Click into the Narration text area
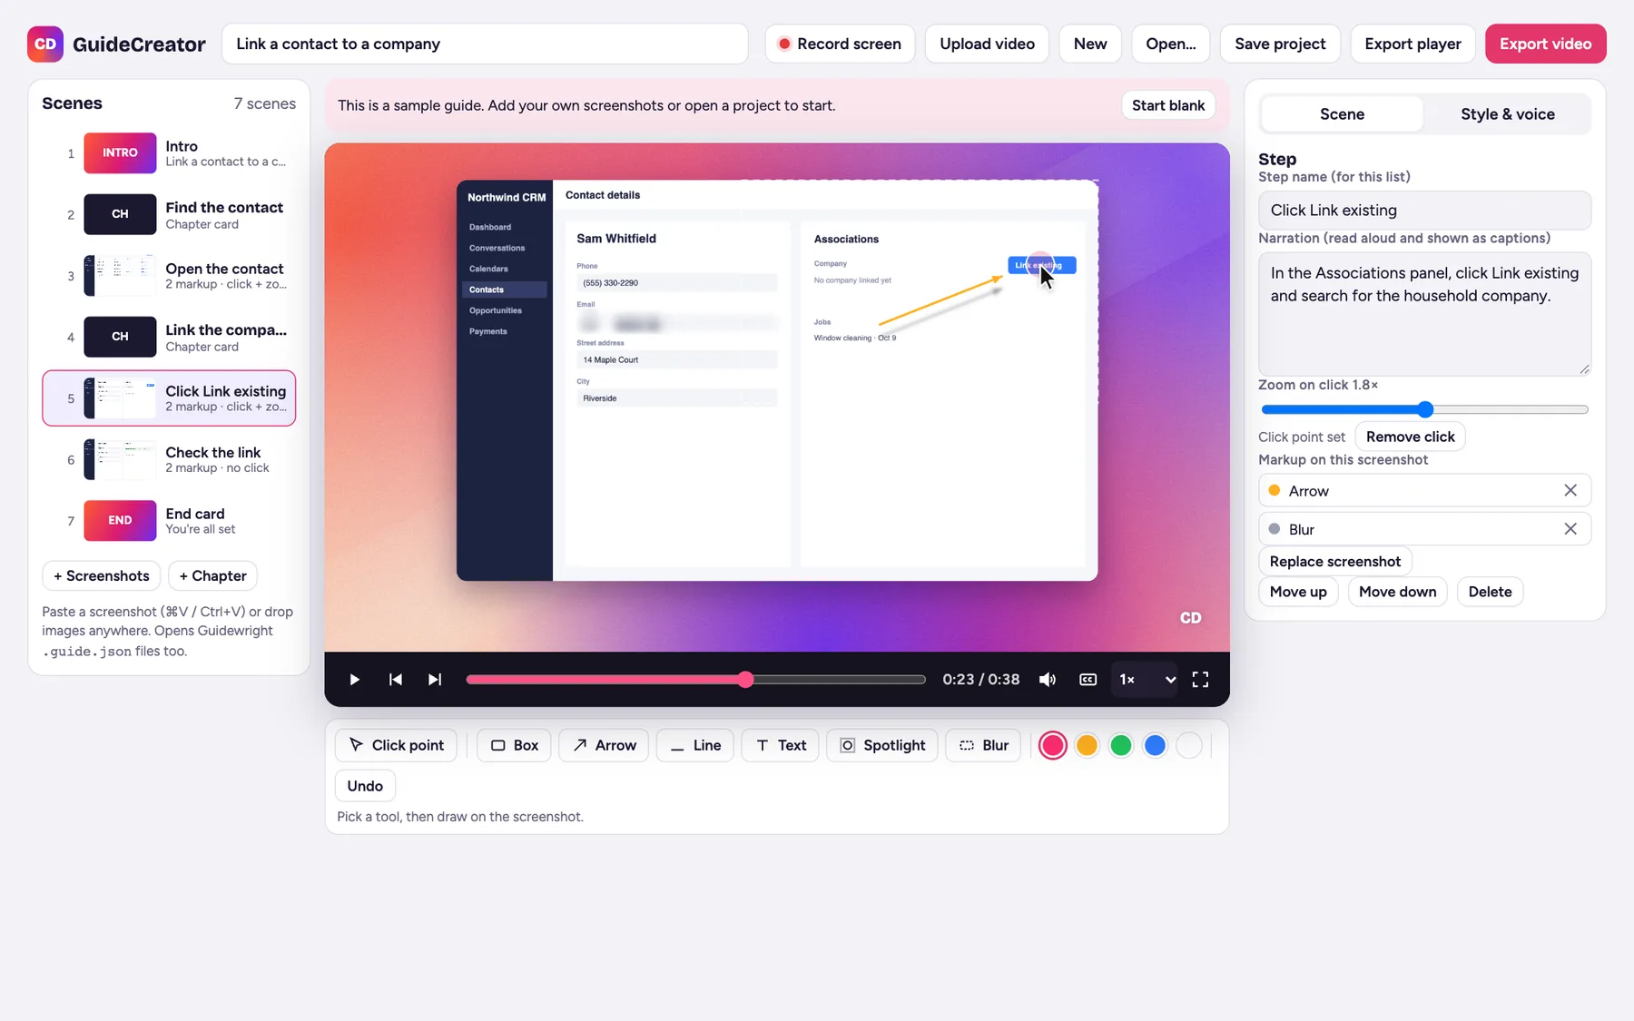Screen dimensions: 1634x1021 [x=1424, y=314]
